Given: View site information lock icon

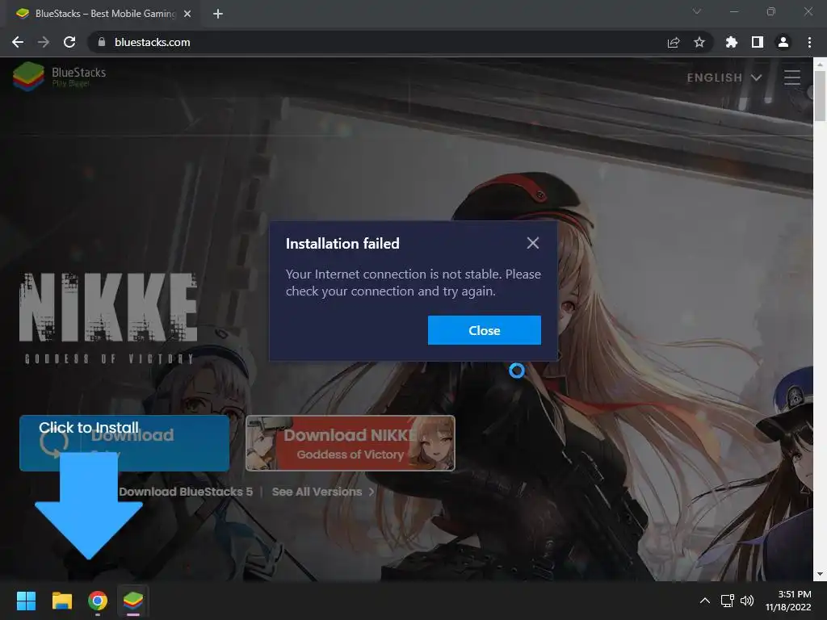Looking at the screenshot, I should point(102,42).
